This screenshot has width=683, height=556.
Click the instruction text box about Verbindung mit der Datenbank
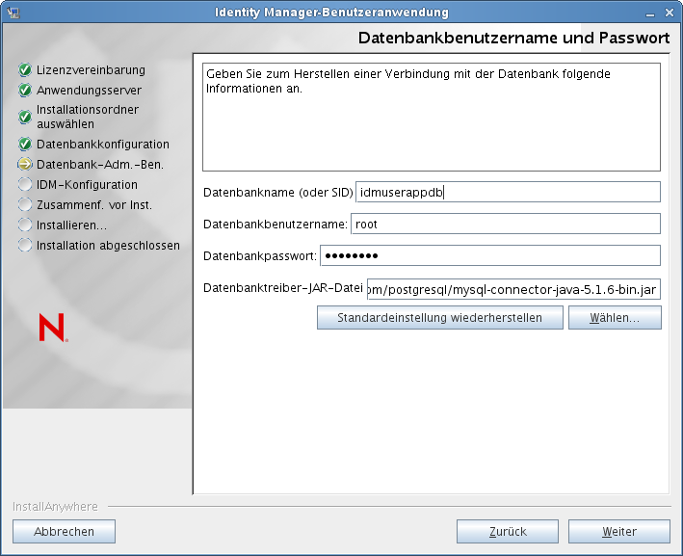coord(432,118)
